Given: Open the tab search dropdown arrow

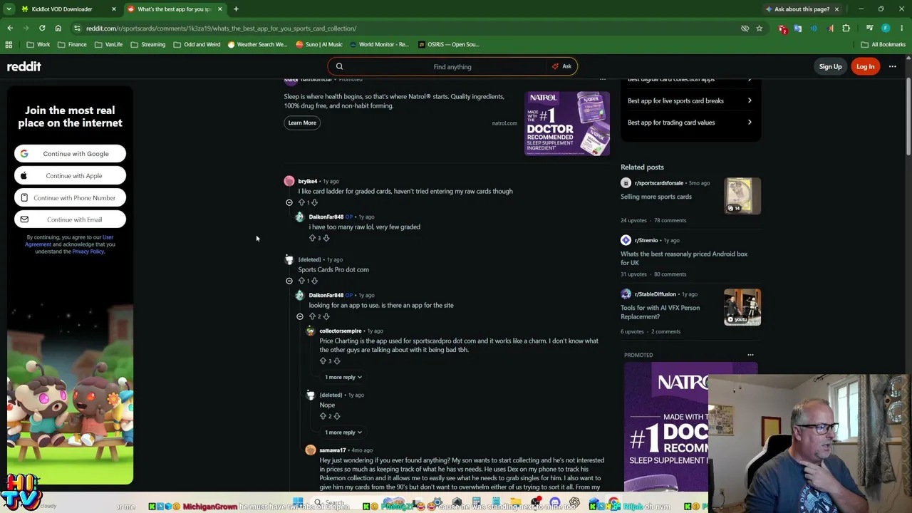Looking at the screenshot, I should [x=9, y=9].
